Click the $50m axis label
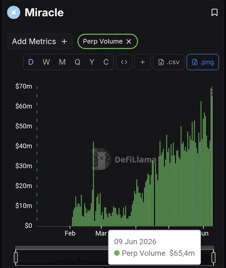Screen dimensions: 226x268 [x=24, y=126]
